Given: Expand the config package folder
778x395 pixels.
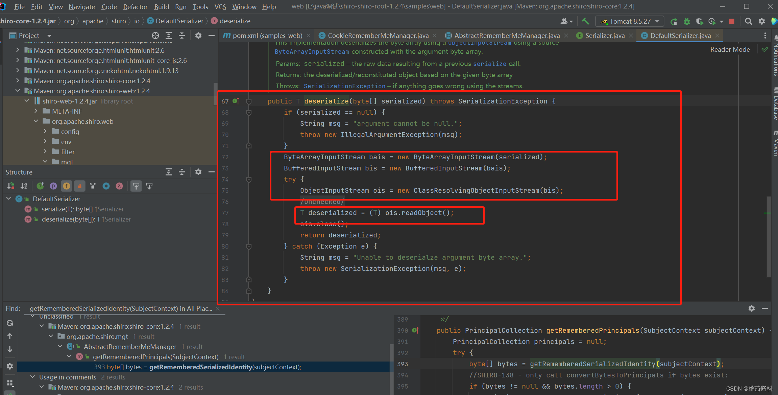Looking at the screenshot, I should pyautogui.click(x=45, y=131).
